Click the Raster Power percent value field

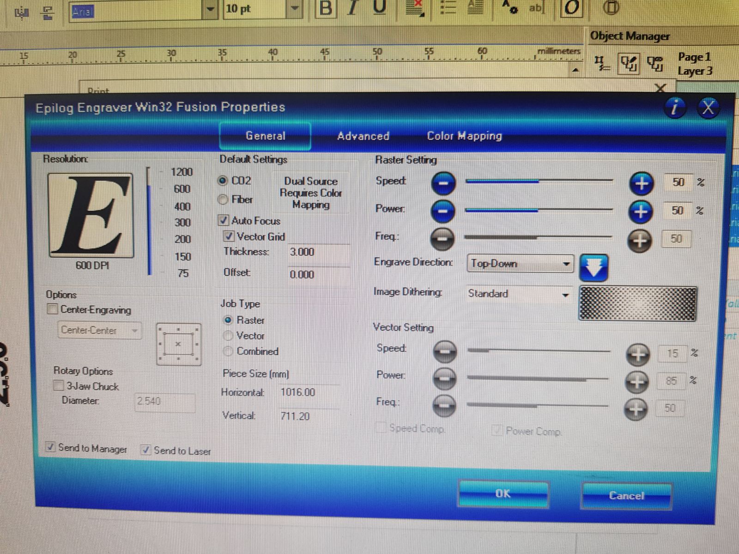pyautogui.click(x=677, y=211)
